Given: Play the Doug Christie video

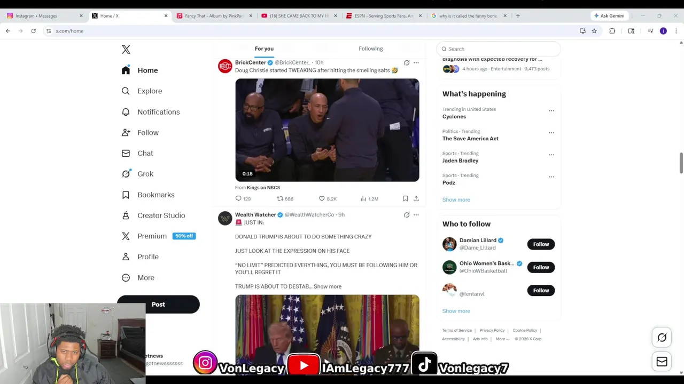Looking at the screenshot, I should (x=327, y=130).
